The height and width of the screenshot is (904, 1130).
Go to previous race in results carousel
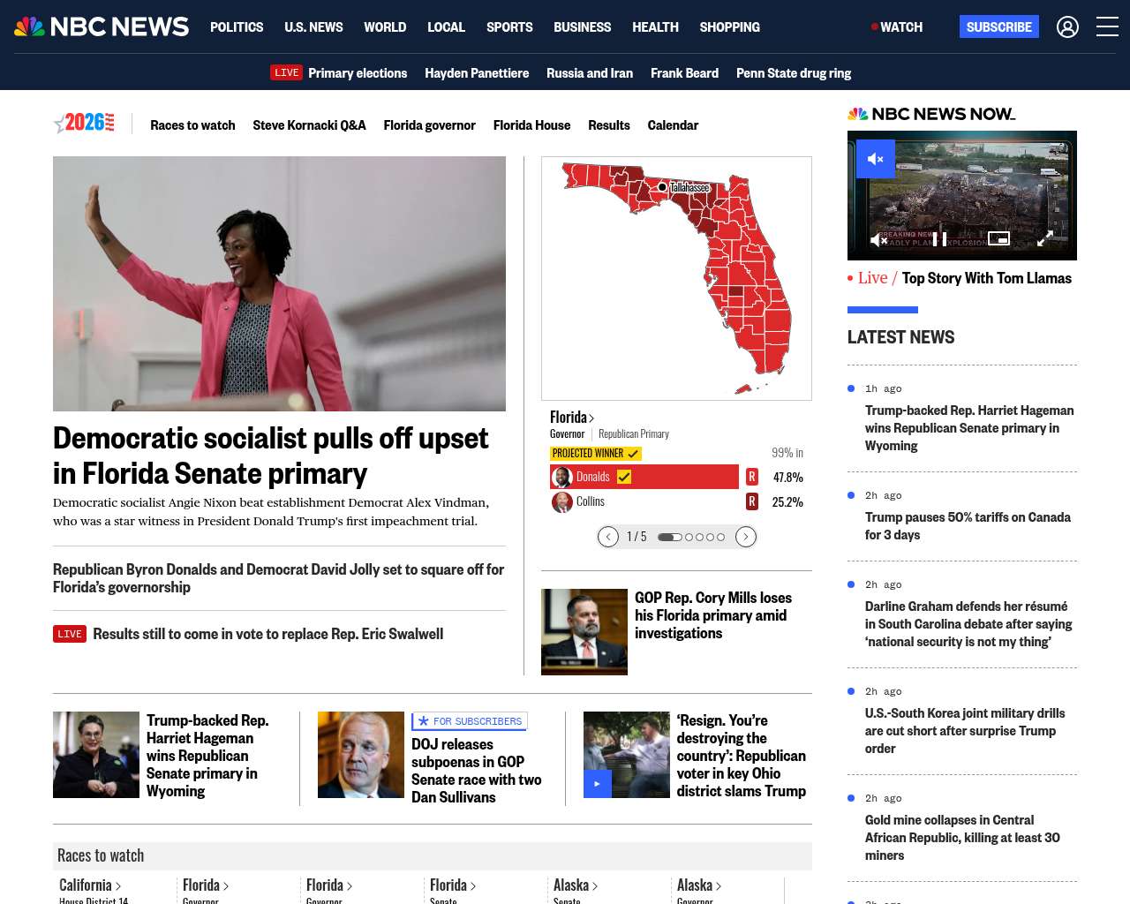coord(607,537)
